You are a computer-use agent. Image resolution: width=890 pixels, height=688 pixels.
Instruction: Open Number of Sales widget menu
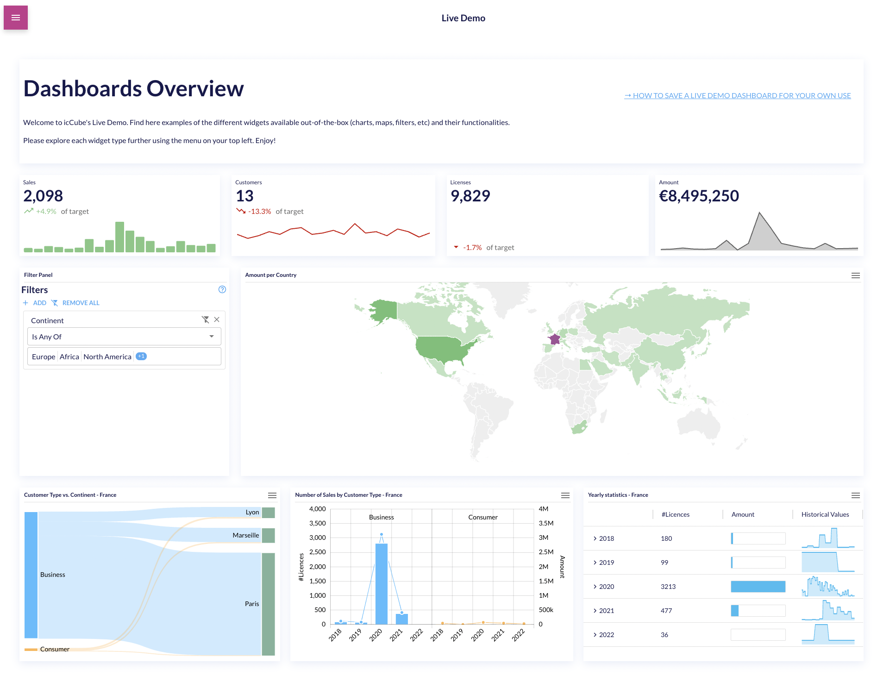click(x=565, y=495)
